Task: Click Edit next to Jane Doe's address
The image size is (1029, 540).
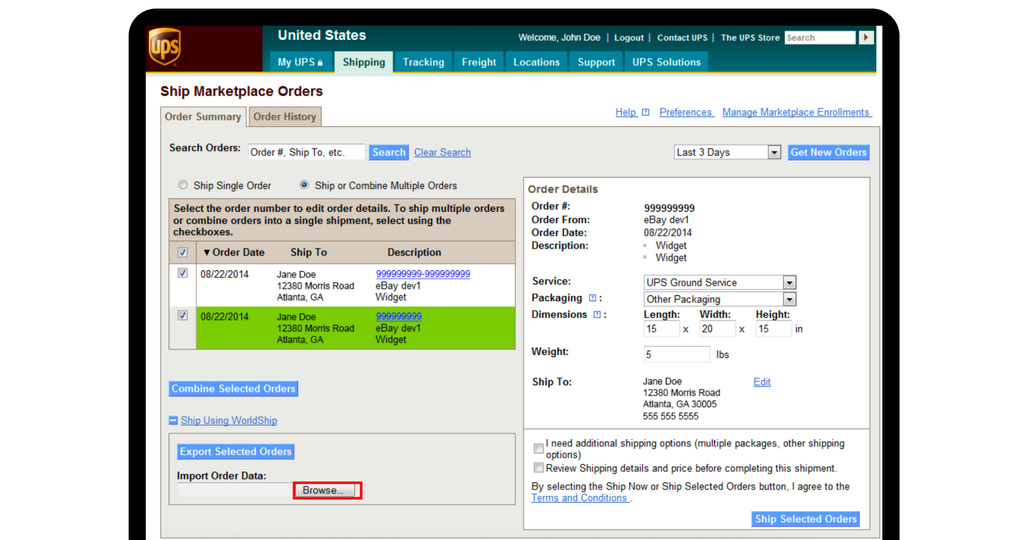Action: pyautogui.click(x=762, y=381)
